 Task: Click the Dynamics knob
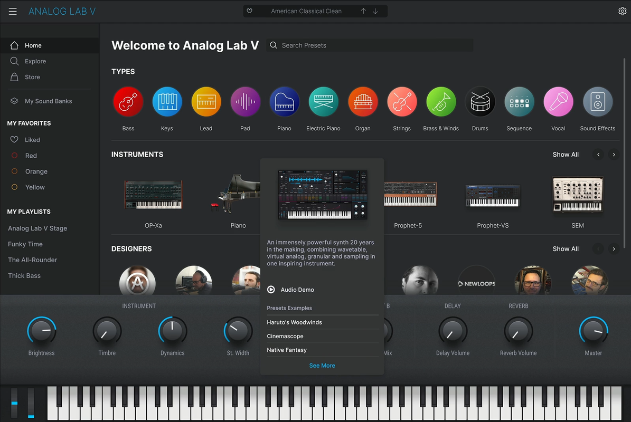[172, 331]
